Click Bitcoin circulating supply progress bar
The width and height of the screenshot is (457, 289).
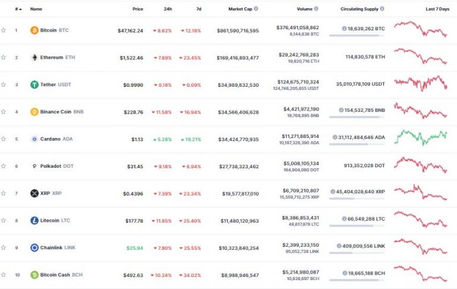pos(357,36)
